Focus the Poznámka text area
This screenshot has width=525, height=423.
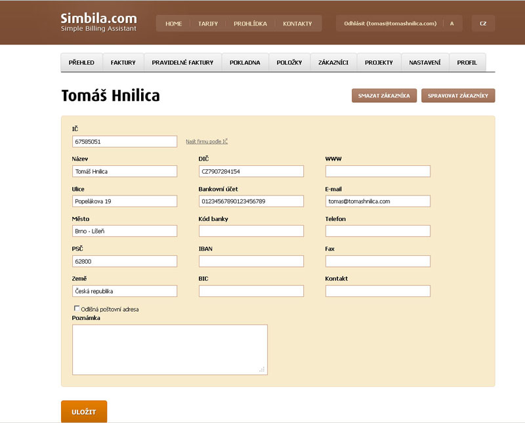click(169, 349)
